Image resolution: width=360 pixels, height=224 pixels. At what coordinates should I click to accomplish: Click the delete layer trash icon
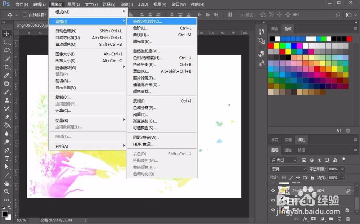(348, 219)
